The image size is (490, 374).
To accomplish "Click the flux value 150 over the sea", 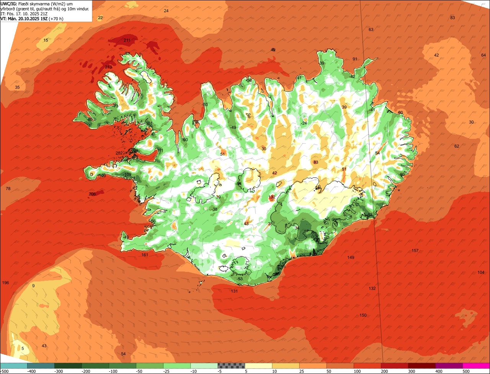I will tap(363, 315).
